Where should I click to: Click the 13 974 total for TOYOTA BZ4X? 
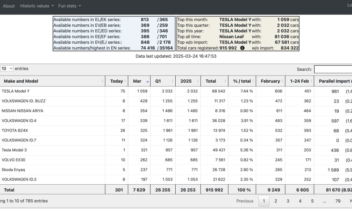pos(219,130)
